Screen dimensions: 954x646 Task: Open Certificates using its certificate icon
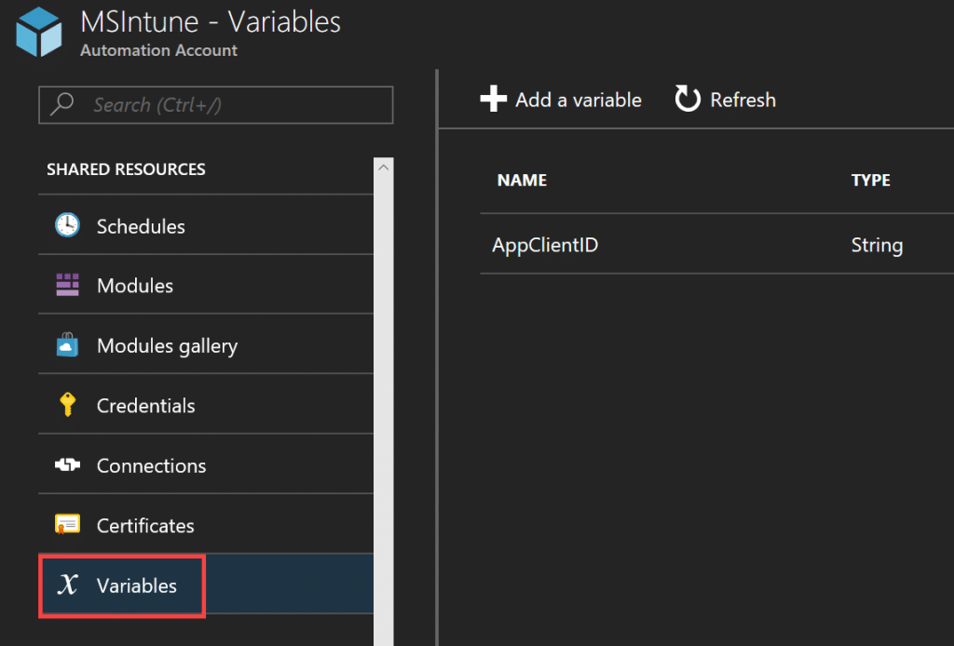[x=66, y=524]
